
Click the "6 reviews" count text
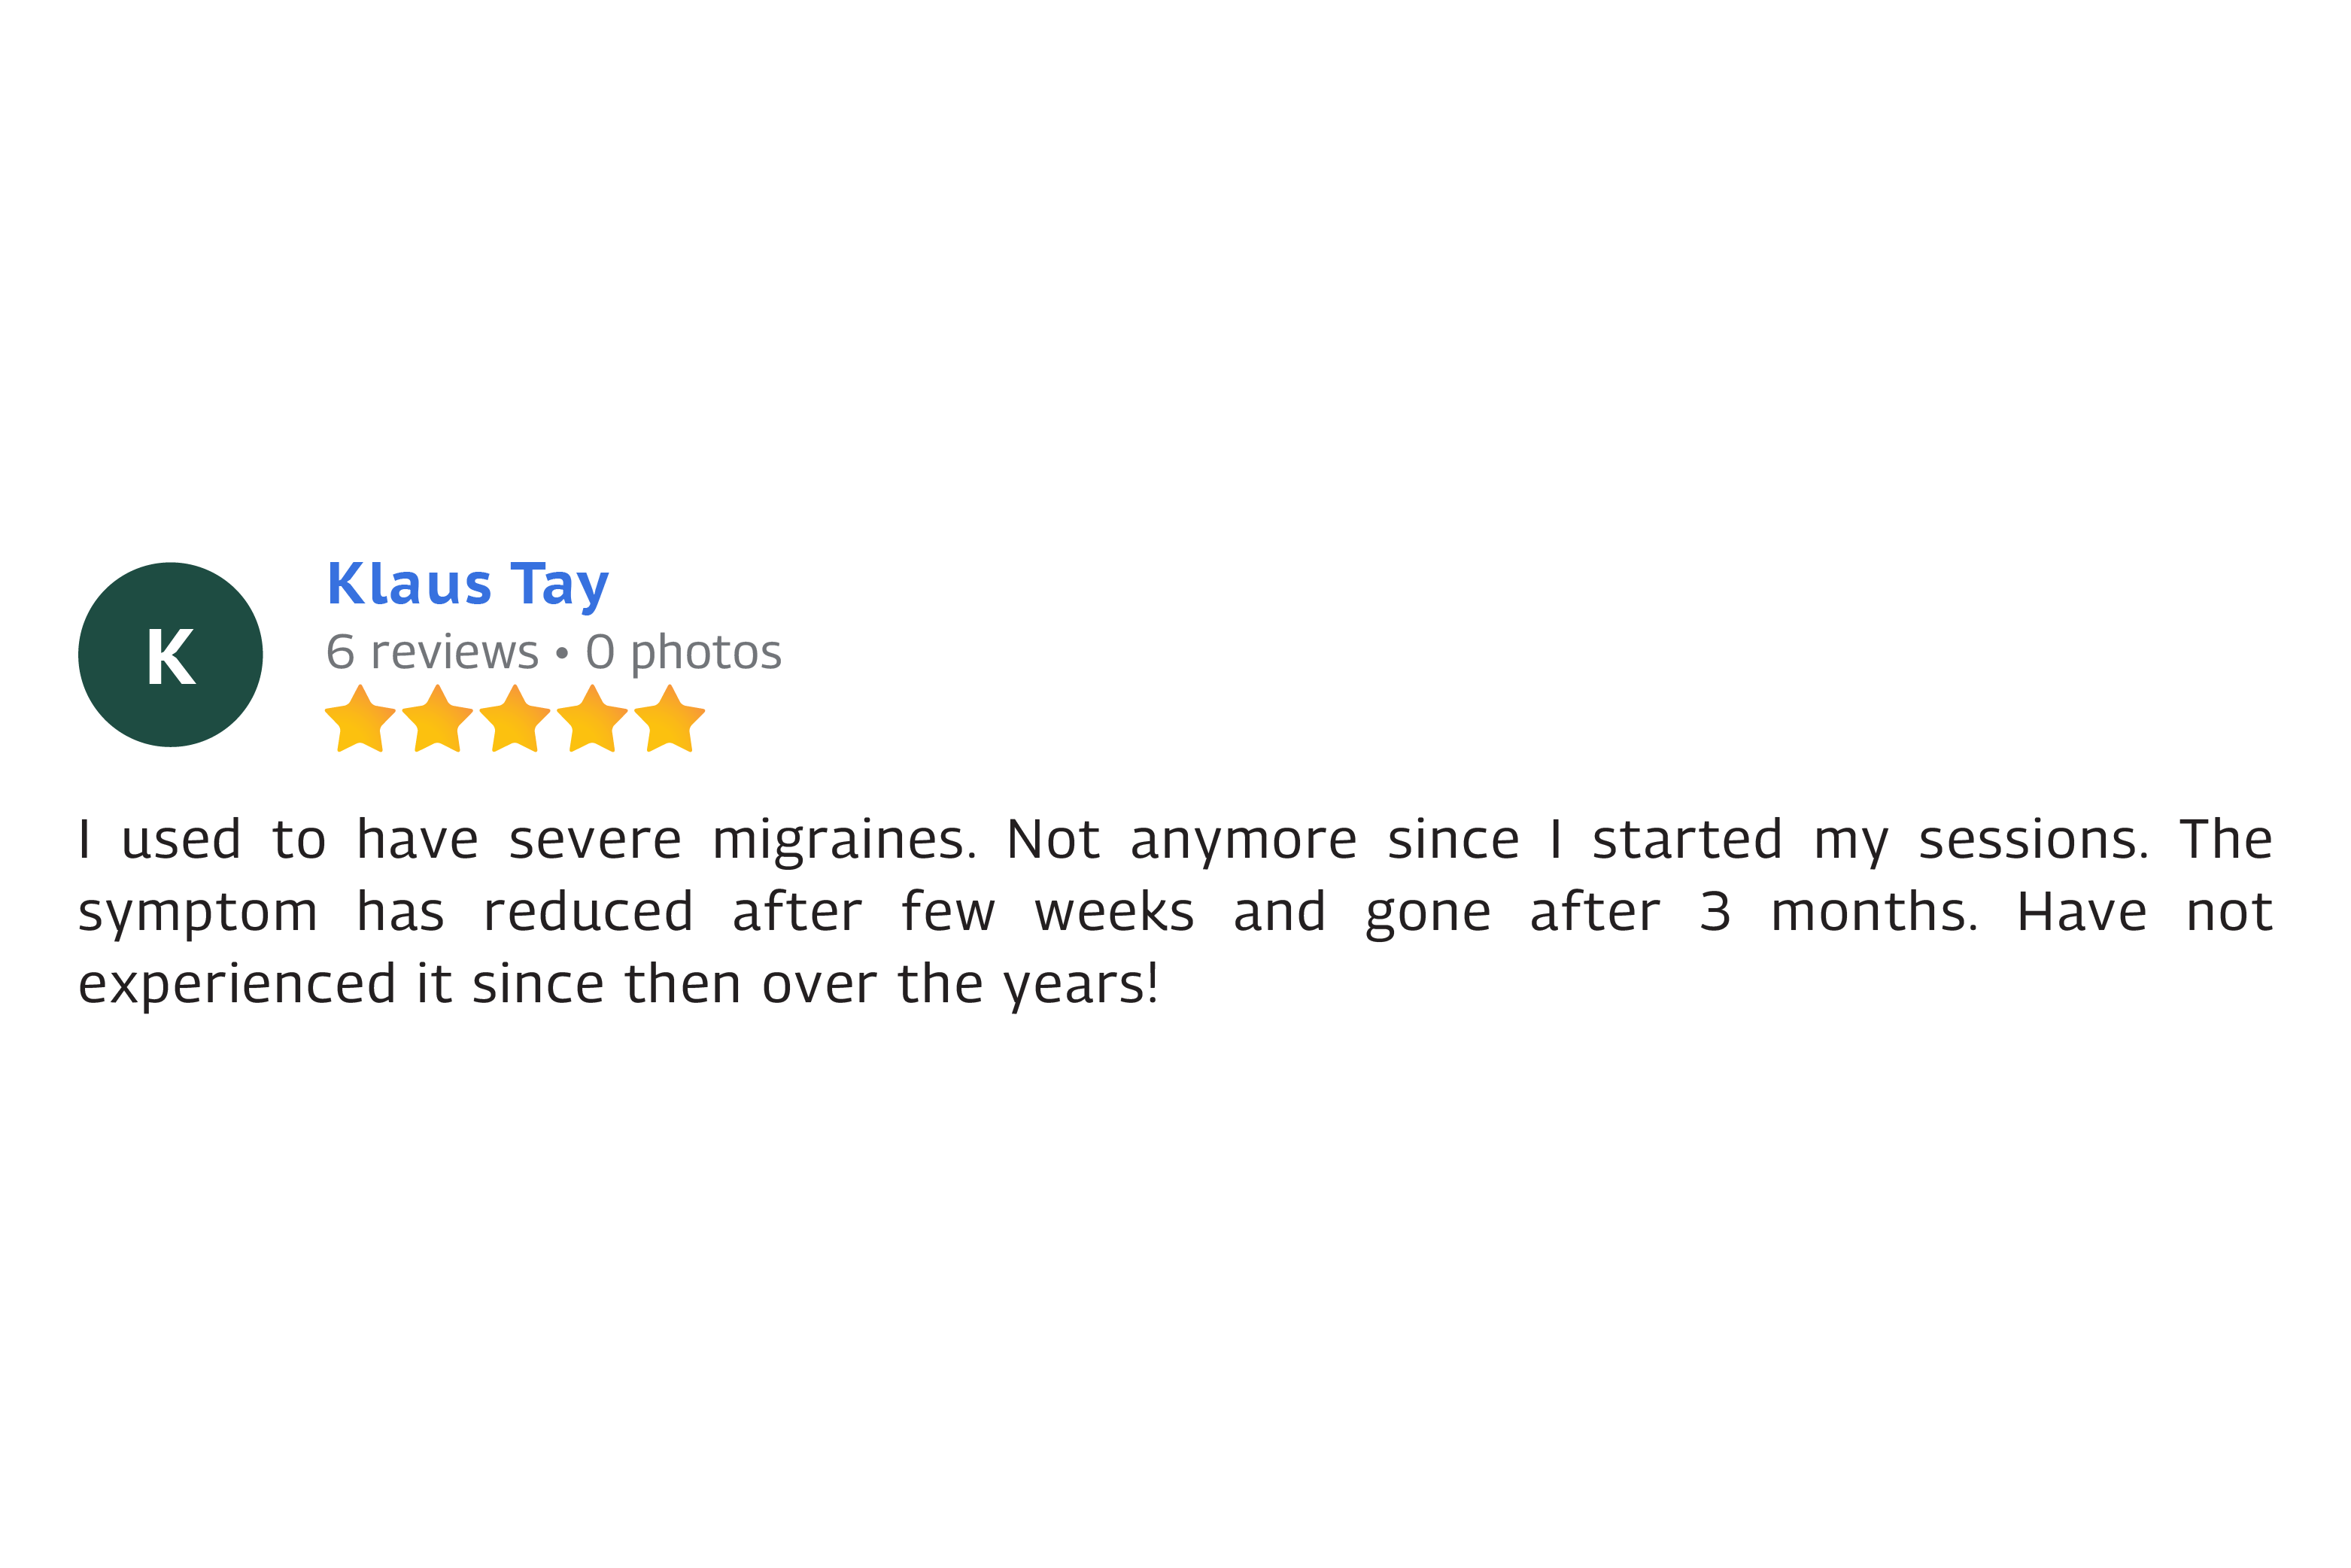(432, 653)
